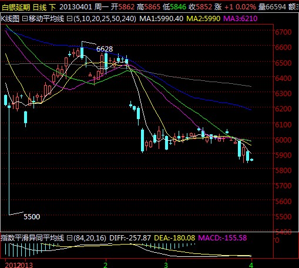Click the 5600 price axis label

pyautogui.click(x=283, y=201)
